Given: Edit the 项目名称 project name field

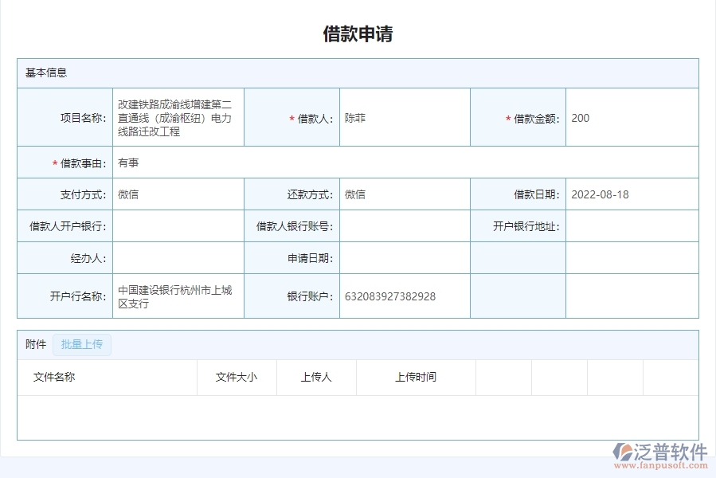Looking at the screenshot, I should click(177, 117).
